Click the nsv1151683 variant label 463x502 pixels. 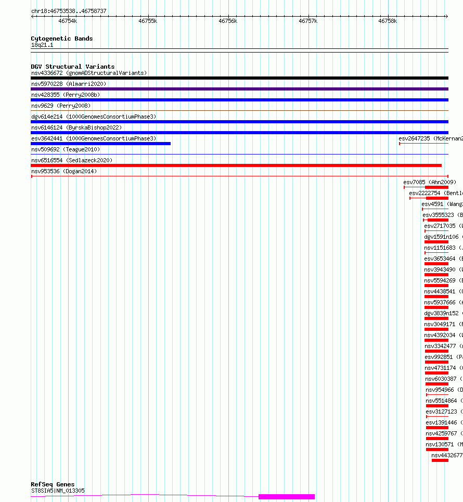[x=443, y=248]
